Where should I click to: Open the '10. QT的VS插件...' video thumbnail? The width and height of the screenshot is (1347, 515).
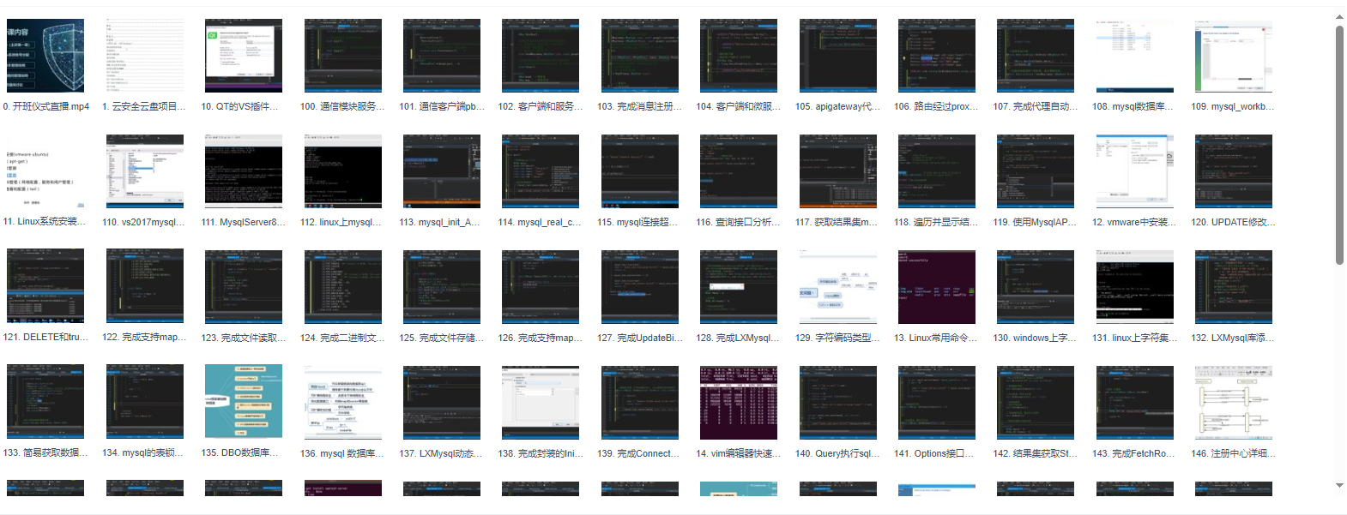pyautogui.click(x=244, y=56)
